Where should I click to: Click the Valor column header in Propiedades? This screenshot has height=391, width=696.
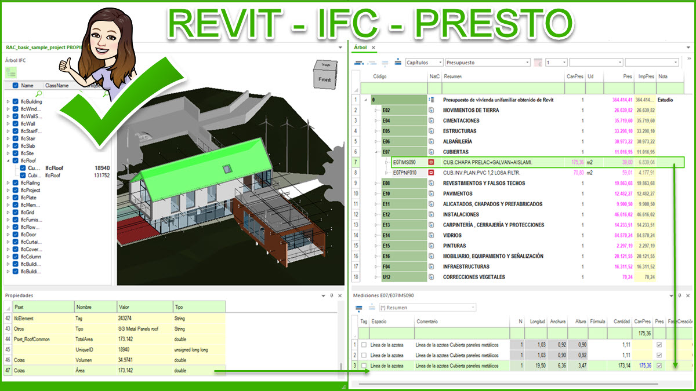tap(144, 306)
